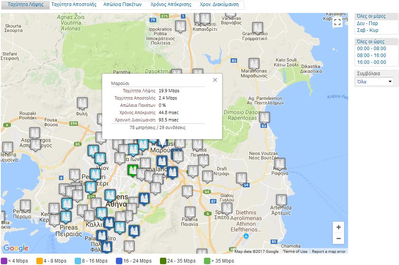
Task: Click the 44.8 msec response value
Action: 168,112
